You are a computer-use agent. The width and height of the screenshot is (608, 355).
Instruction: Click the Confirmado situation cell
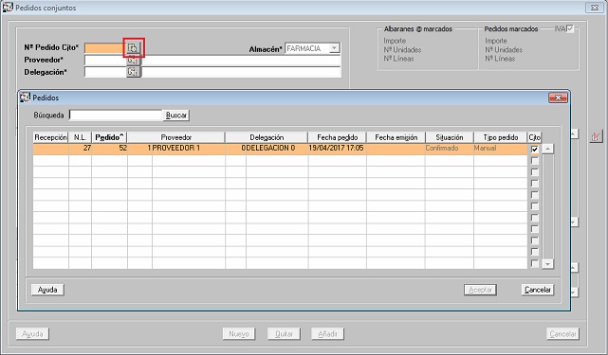(449, 149)
